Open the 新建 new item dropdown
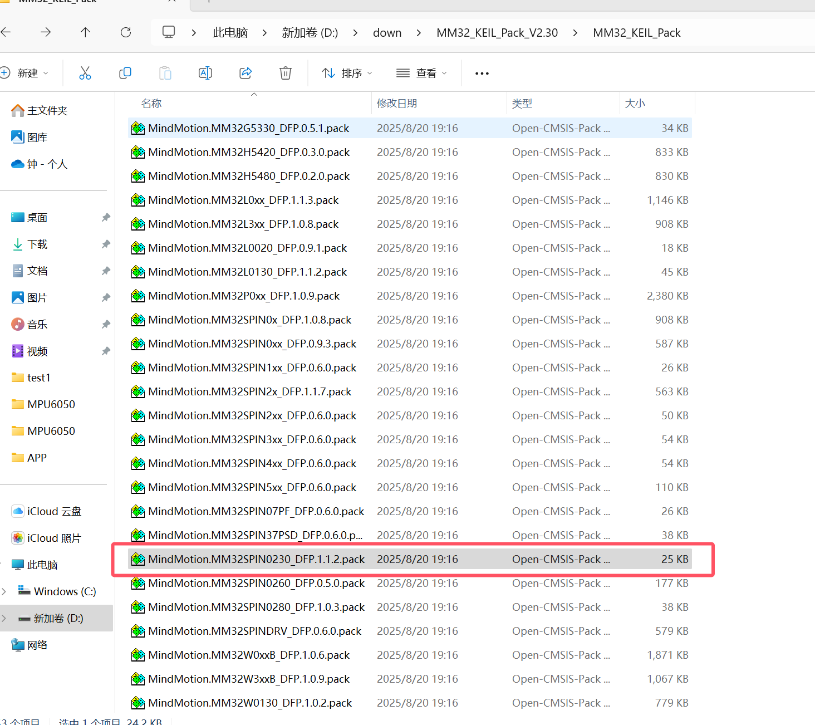 coord(26,73)
